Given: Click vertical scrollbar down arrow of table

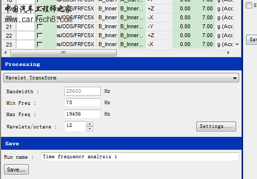Looking at the screenshot, I should (237, 44).
